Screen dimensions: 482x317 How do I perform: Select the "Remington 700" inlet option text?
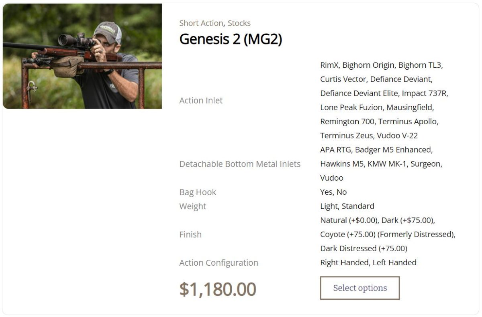coord(347,121)
